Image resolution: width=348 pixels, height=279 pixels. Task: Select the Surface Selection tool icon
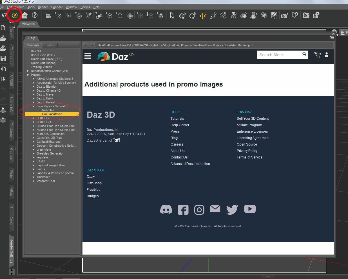pos(244,15)
